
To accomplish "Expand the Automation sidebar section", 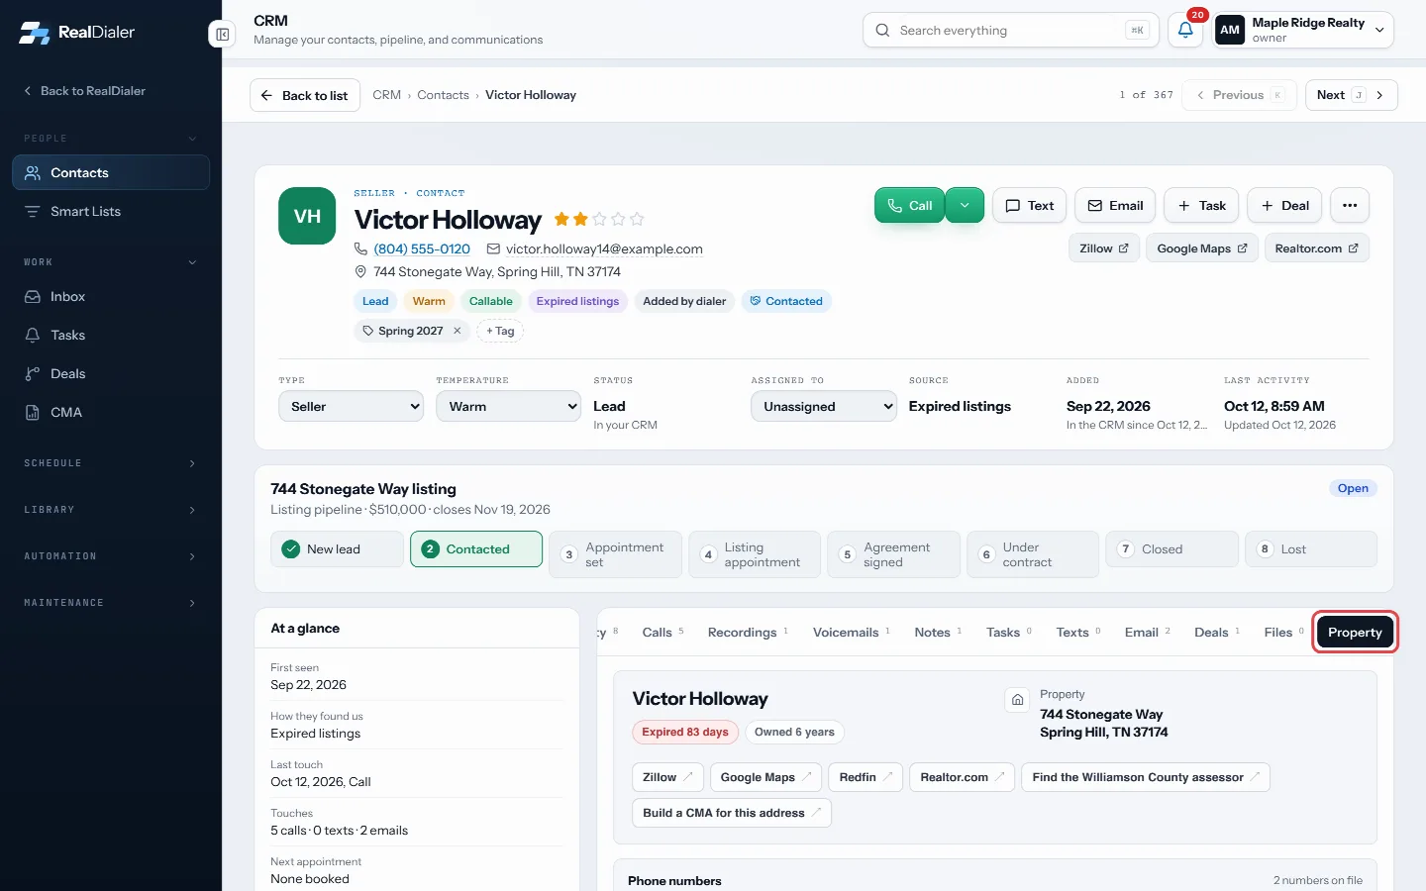I will (111, 556).
